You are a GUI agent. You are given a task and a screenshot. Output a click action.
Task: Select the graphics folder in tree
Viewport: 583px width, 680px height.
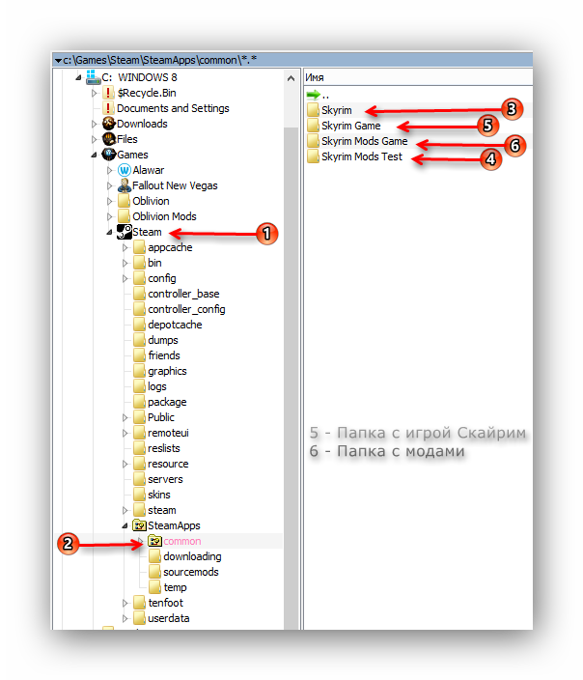167,371
